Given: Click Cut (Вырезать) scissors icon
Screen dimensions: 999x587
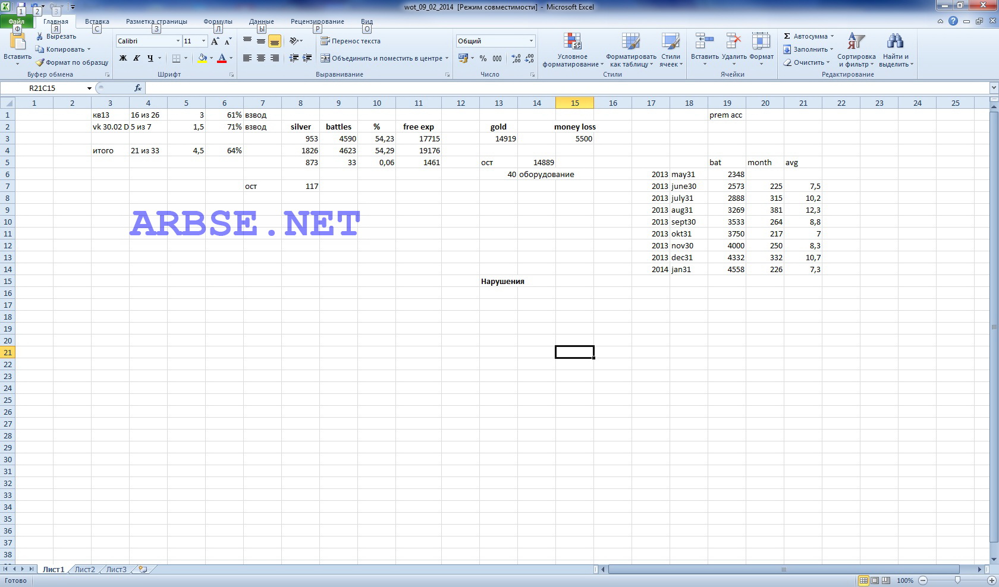Looking at the screenshot, I should coord(40,36).
